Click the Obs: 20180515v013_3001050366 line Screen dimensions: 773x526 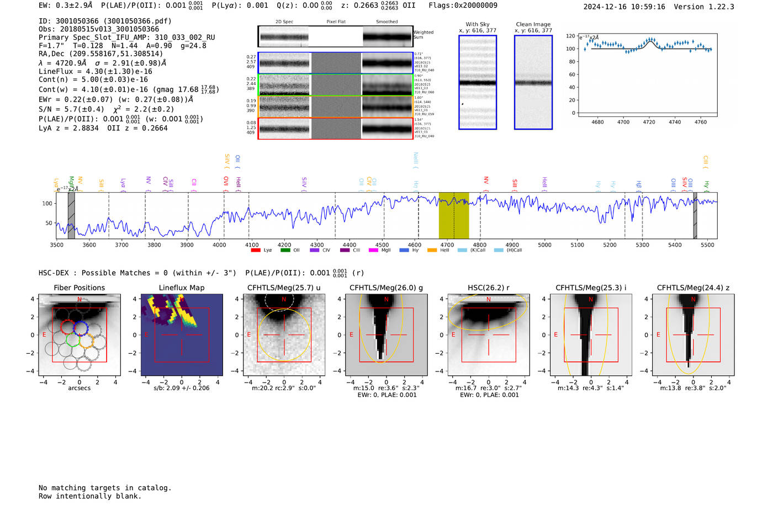(99, 29)
